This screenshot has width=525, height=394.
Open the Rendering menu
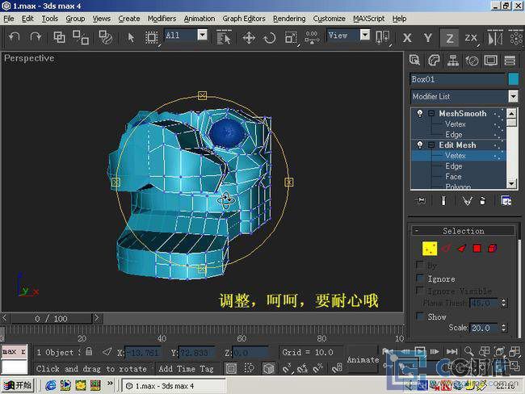[x=289, y=19]
